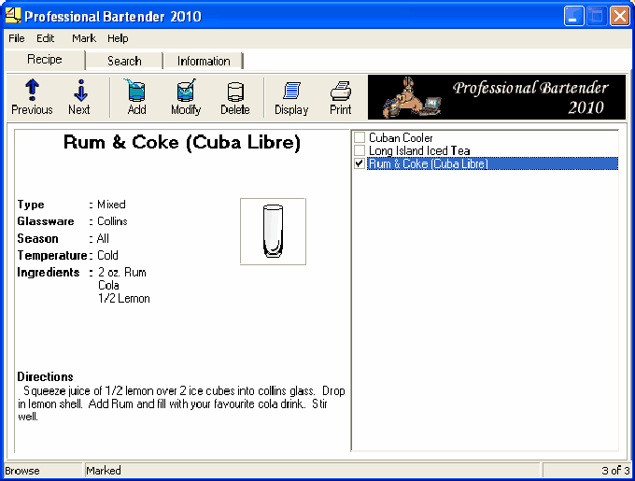Mark the Long Island Iced Tea checkbox
This screenshot has height=481, width=635.
click(360, 150)
